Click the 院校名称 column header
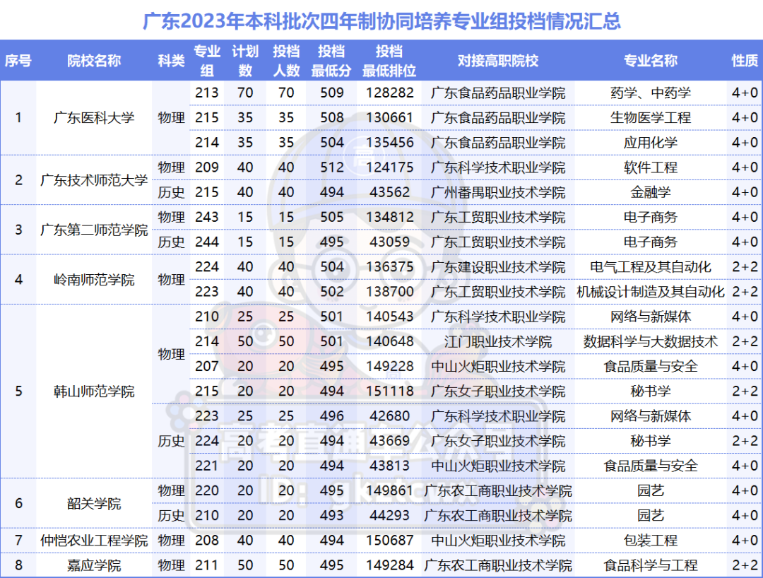 (94, 61)
